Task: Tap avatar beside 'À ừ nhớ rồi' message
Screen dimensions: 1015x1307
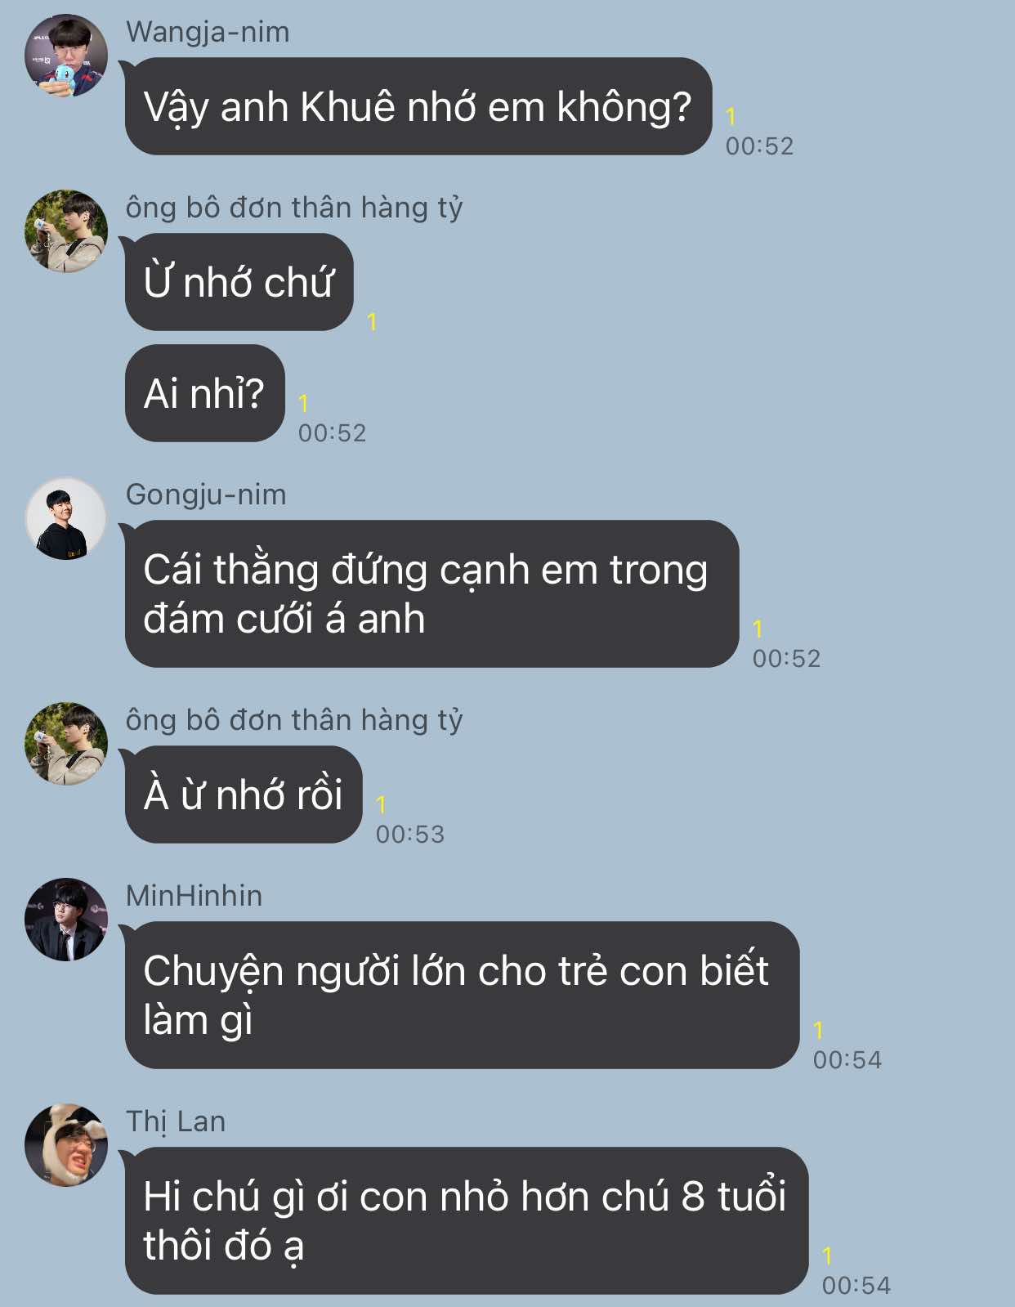Action: [66, 743]
